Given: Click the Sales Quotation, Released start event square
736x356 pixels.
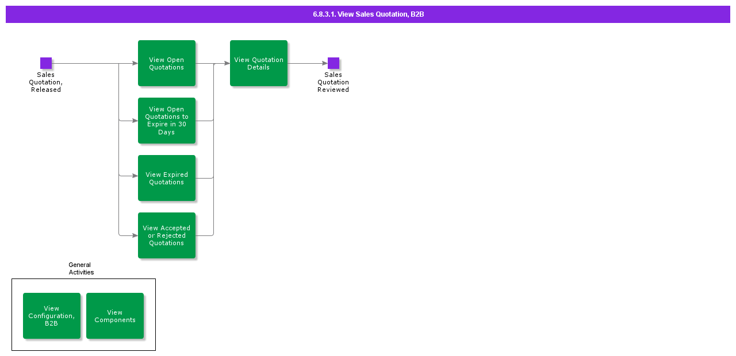Looking at the screenshot, I should pos(46,63).
